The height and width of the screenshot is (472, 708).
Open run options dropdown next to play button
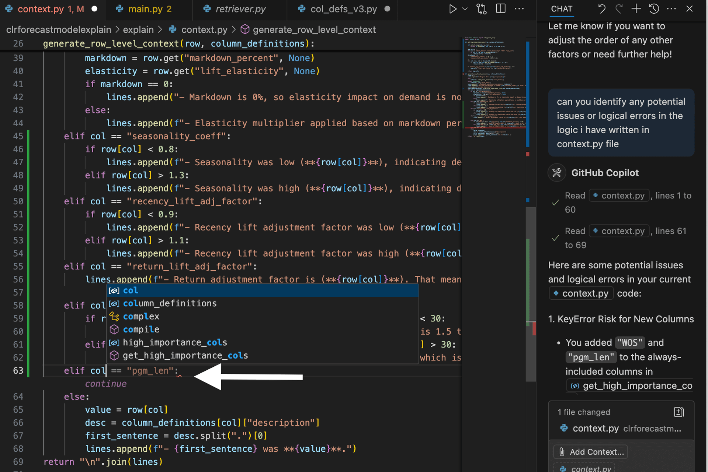(464, 9)
